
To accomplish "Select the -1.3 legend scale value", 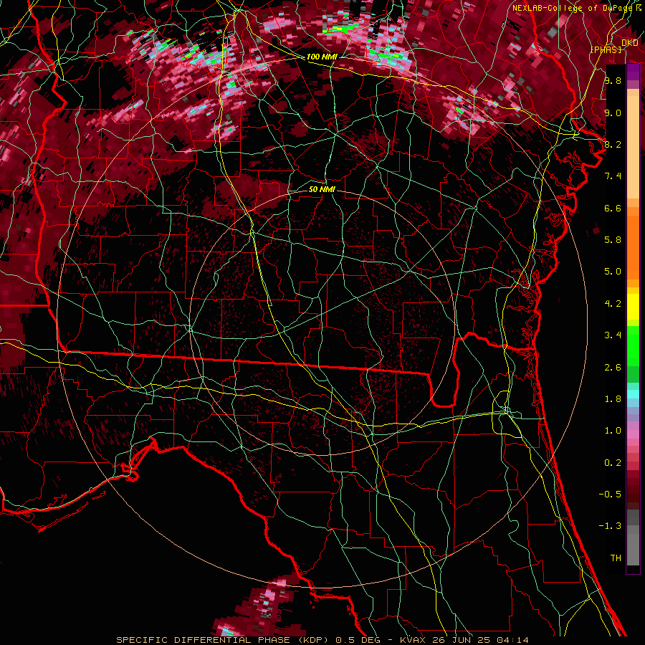I will [610, 526].
